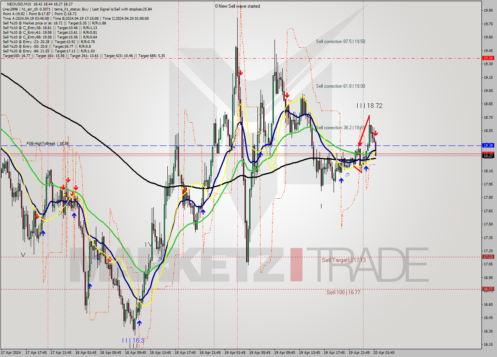Click the 'Sell %10 @ C_Entry38: 18.61' line

coord(50,28)
